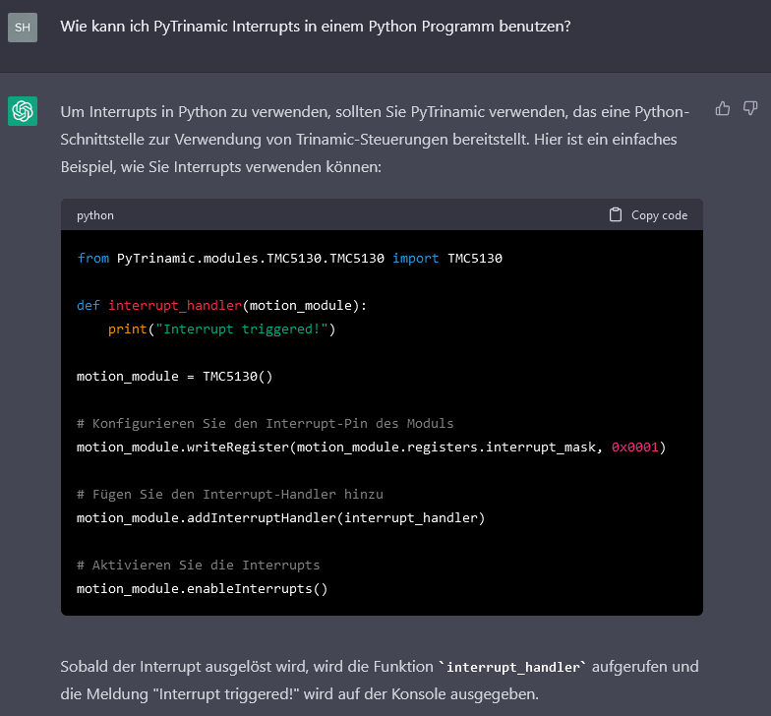This screenshot has width=771, height=716.
Task: Click the inline interrupt_handler code in paragraph
Action: tap(511, 667)
